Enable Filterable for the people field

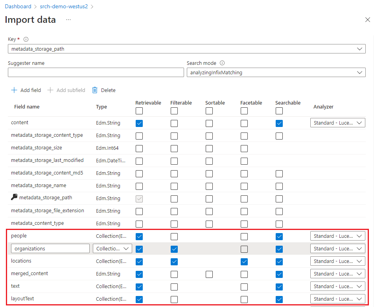[x=174, y=237]
